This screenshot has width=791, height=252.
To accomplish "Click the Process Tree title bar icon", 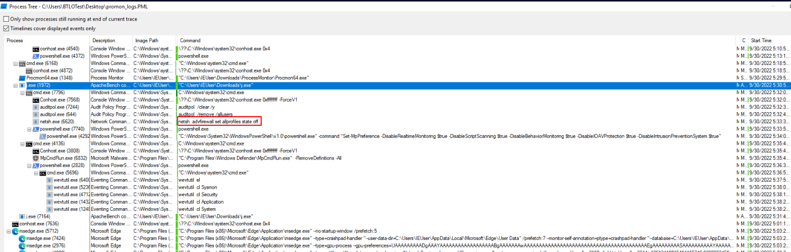I will click(5, 7).
